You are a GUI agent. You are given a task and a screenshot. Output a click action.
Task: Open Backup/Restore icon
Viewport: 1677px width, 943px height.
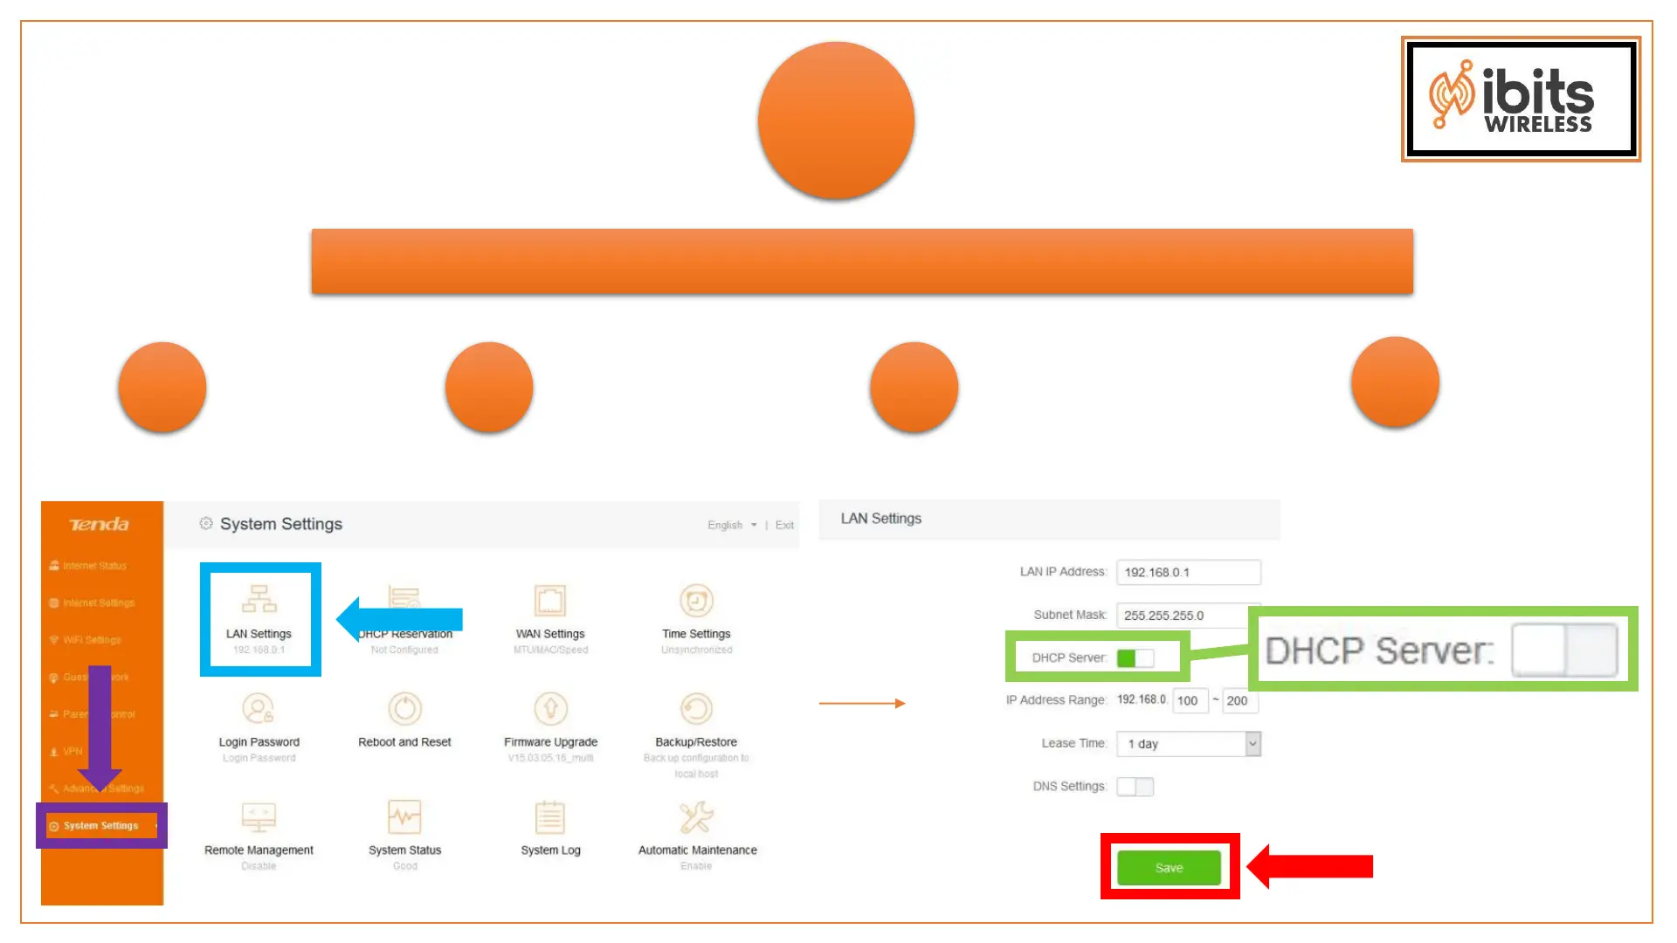pos(696,708)
